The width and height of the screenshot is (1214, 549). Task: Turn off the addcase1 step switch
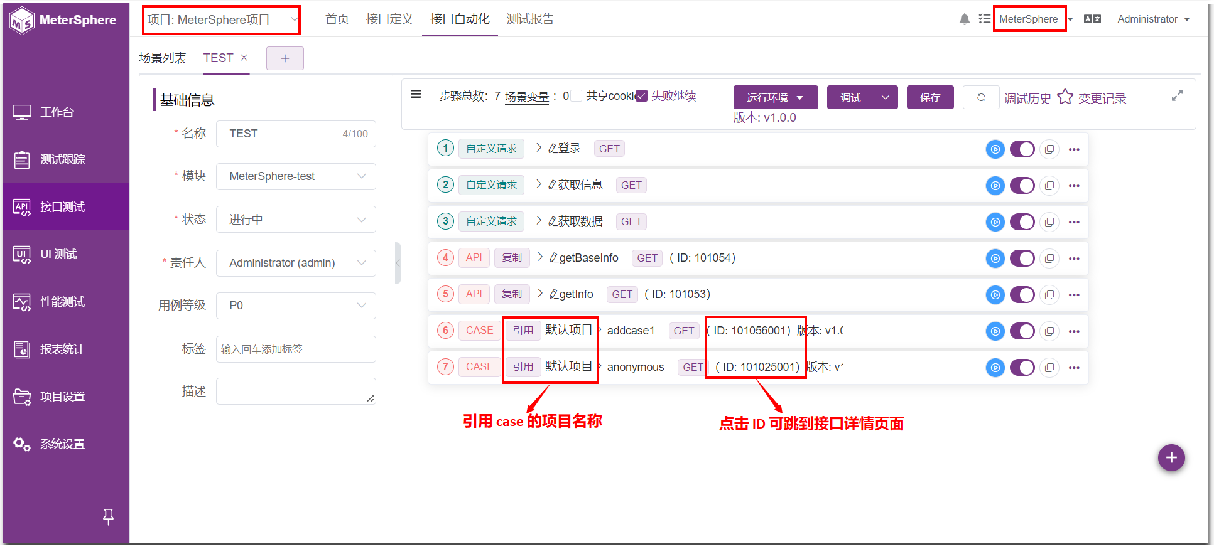(x=1022, y=331)
